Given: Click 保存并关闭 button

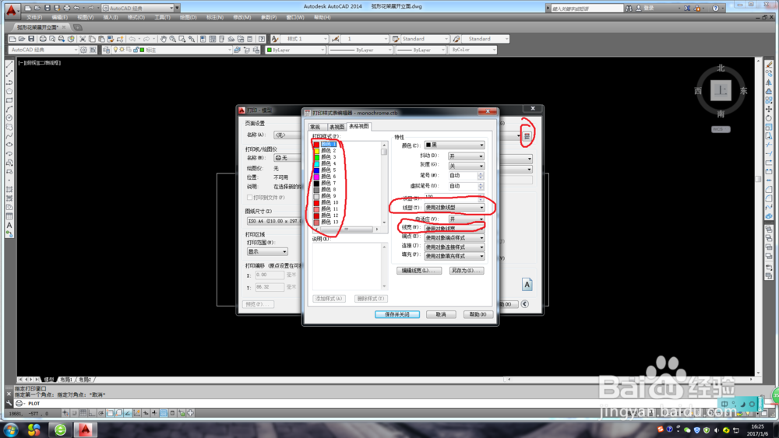Looking at the screenshot, I should point(397,314).
